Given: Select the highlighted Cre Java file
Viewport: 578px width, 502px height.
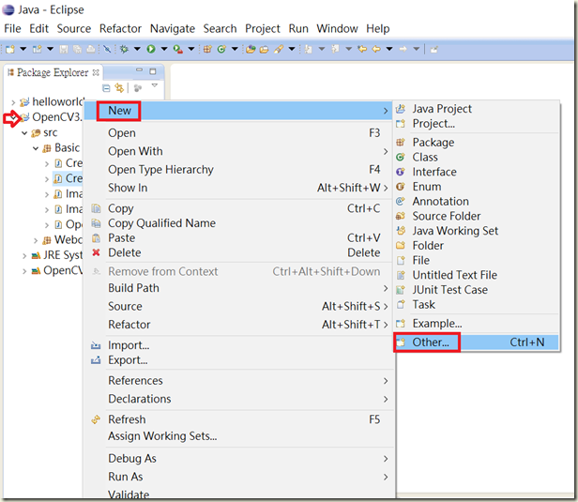Looking at the screenshot, I should click(68, 178).
